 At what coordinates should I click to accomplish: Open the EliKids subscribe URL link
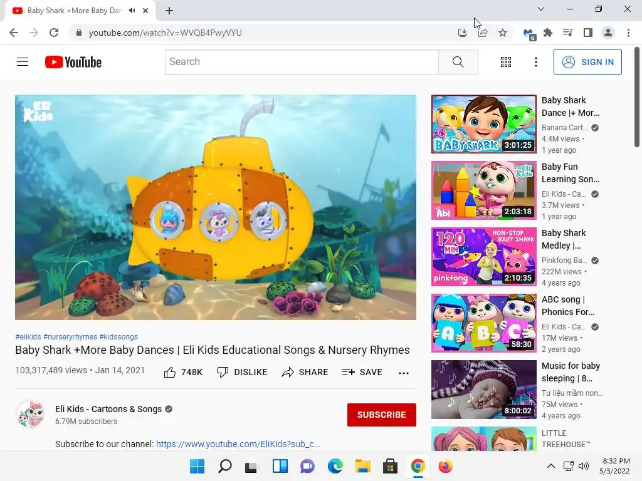click(238, 444)
